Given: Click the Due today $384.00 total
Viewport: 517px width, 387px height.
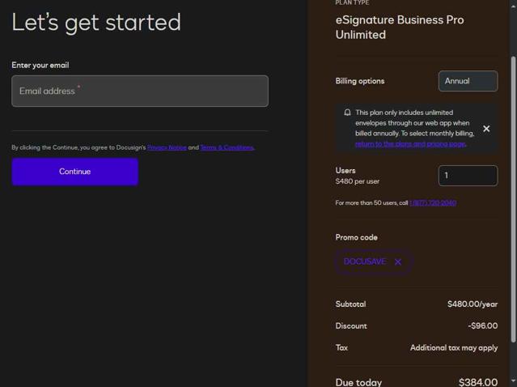Looking at the screenshot, I should (477, 381).
